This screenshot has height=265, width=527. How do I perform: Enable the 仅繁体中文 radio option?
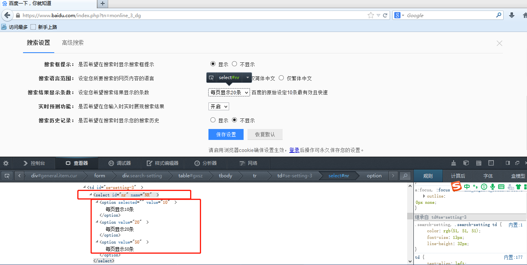coord(281,78)
